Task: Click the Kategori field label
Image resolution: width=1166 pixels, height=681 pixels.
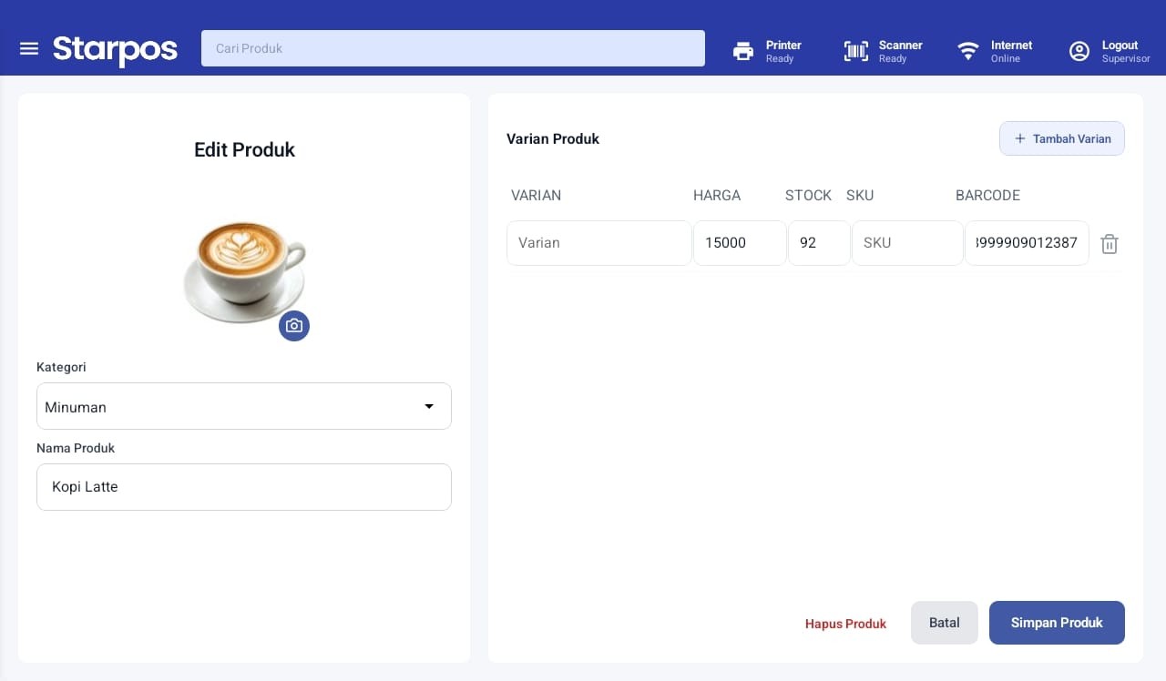Action: (61, 367)
